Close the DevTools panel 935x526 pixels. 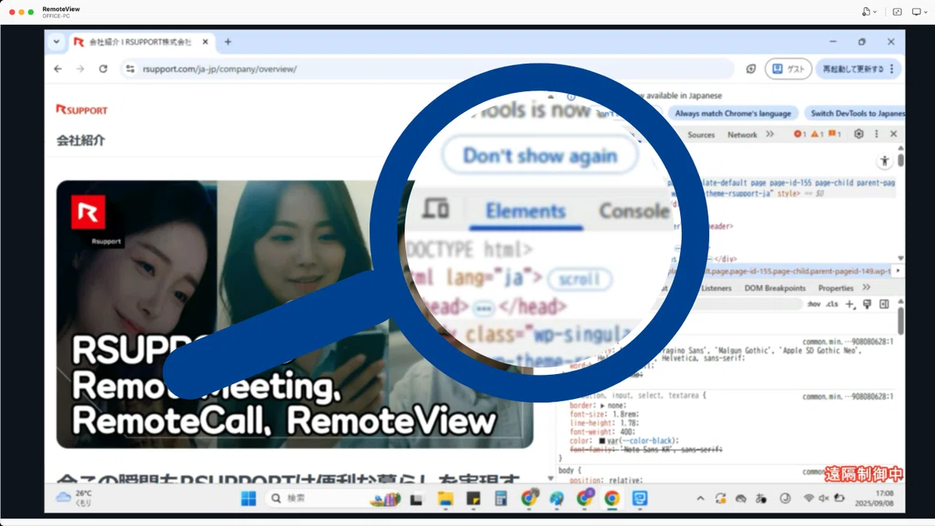(x=894, y=134)
